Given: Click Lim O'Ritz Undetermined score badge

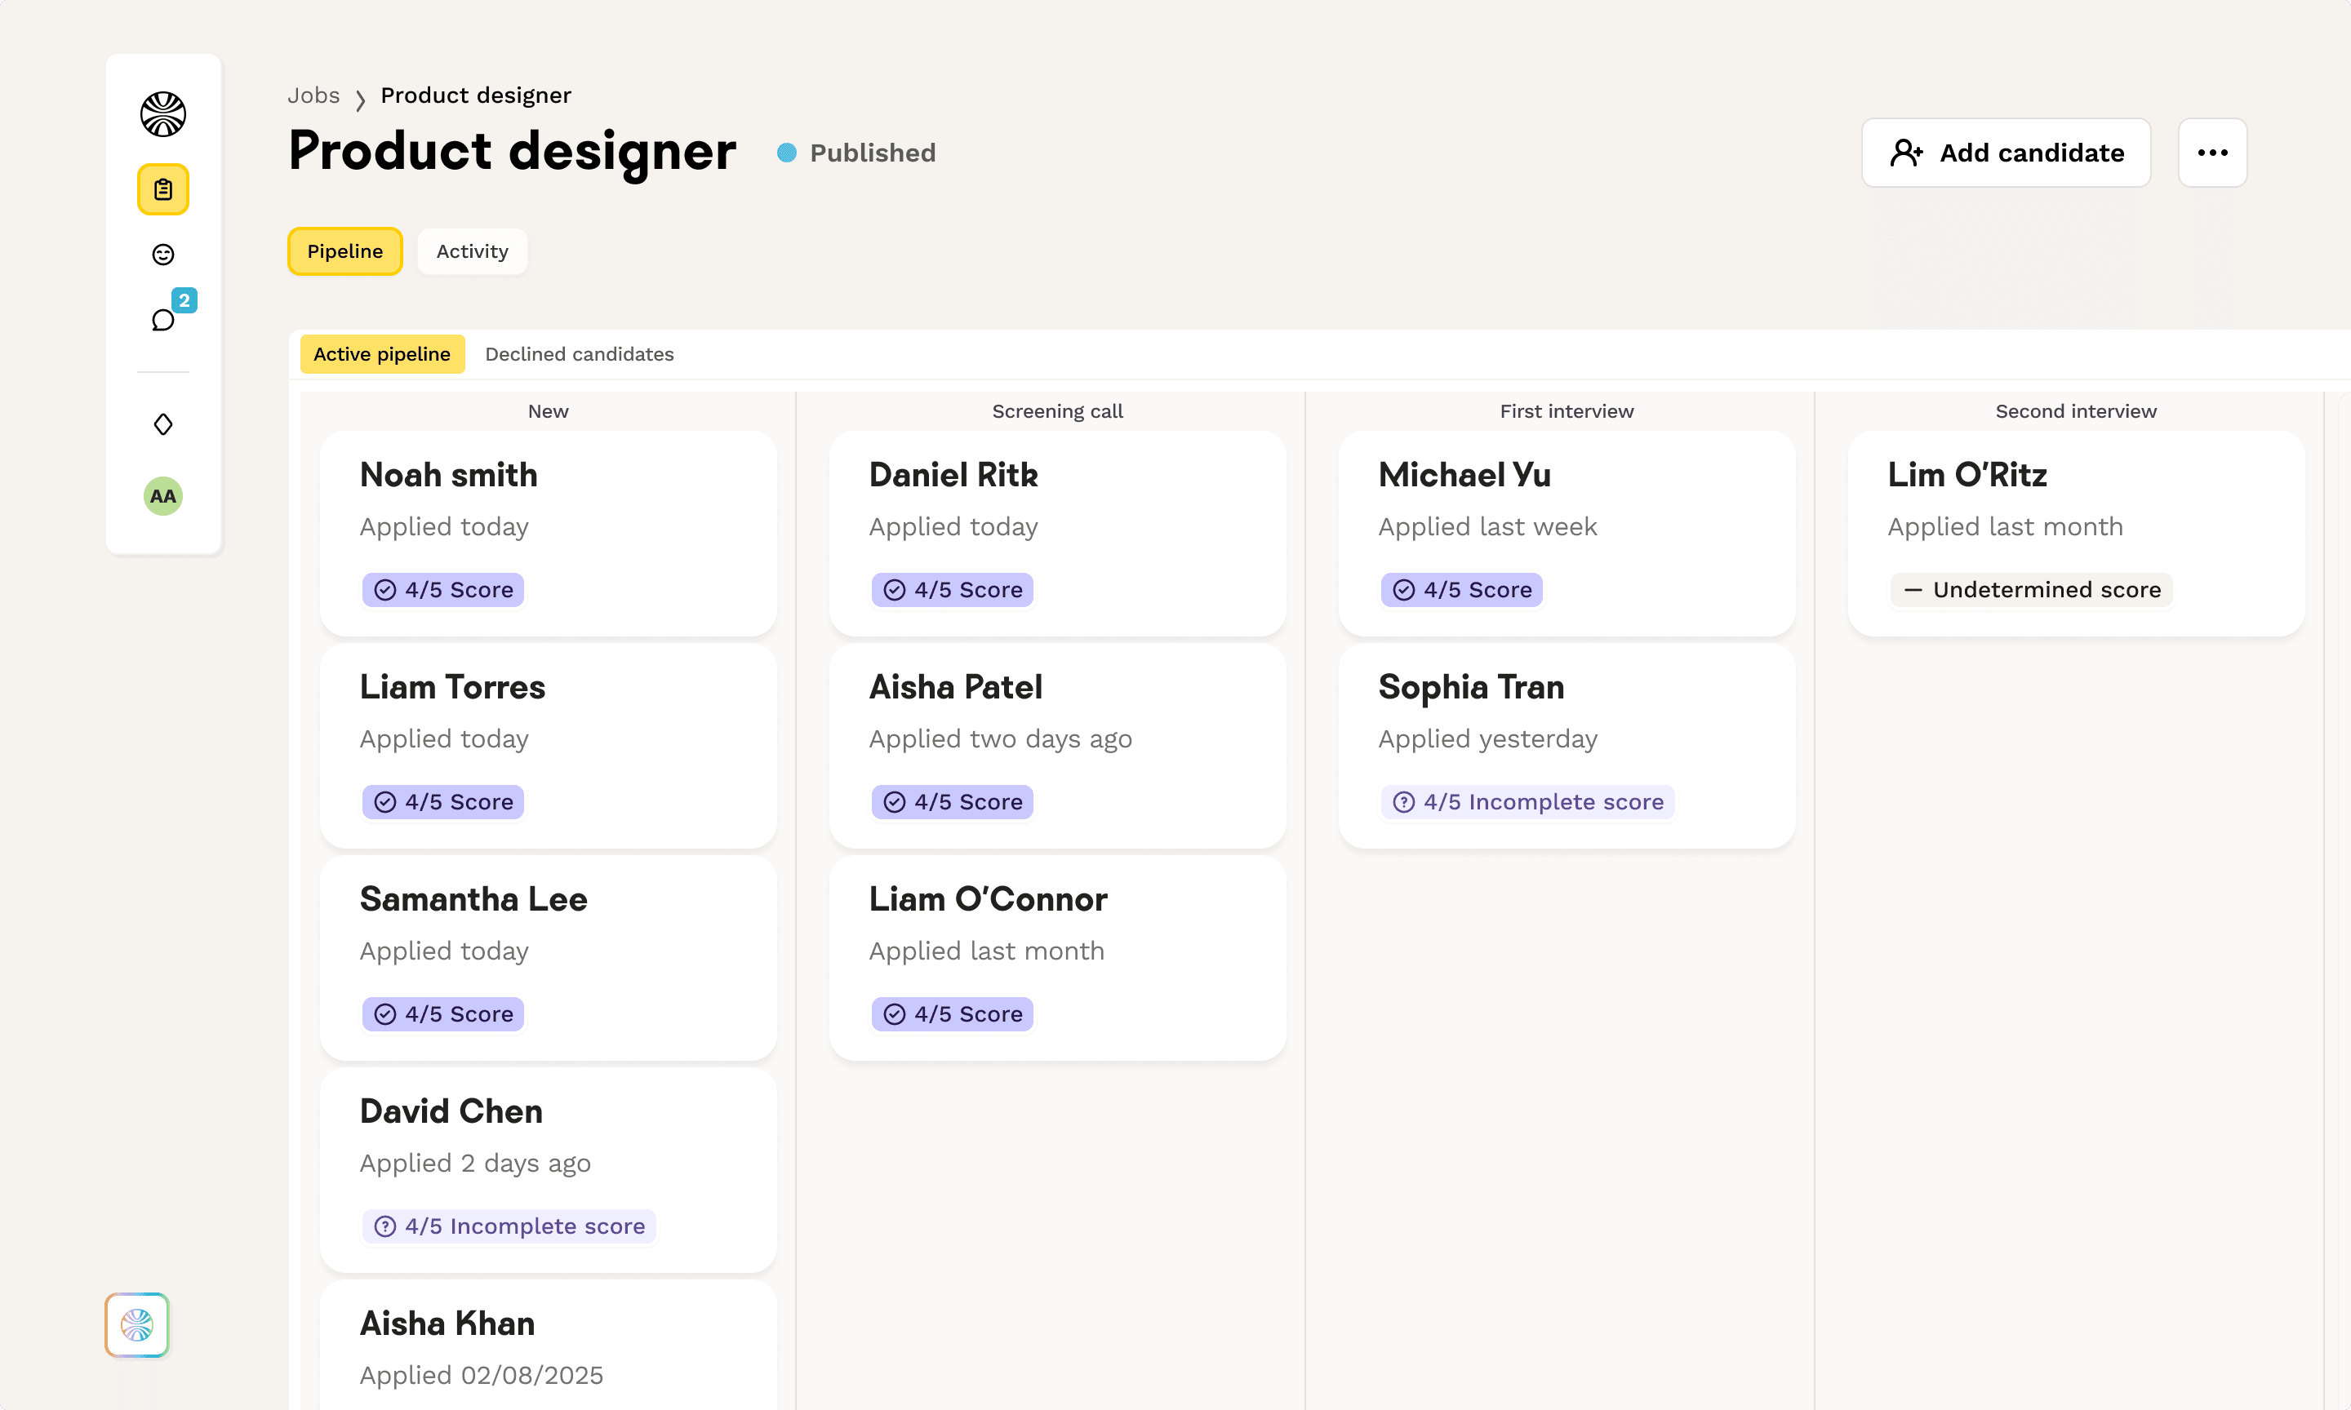Looking at the screenshot, I should tap(2032, 590).
